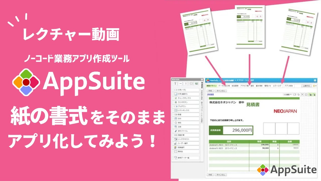This screenshot has width=321, height=181.
Task: Add a 時刻 part
Action: (x=186, y=123)
